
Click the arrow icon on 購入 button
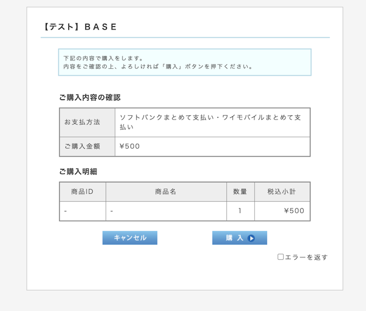tap(251, 238)
